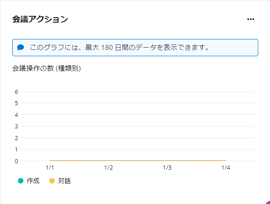
Task: Click the 対話 legend label
Action: pos(64,181)
